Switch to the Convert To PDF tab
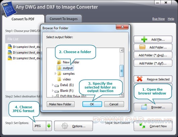 pos(23,19)
